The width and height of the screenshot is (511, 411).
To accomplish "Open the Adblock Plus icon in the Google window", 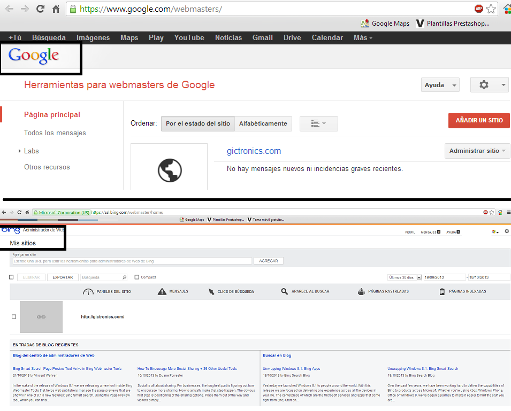I will (479, 9).
